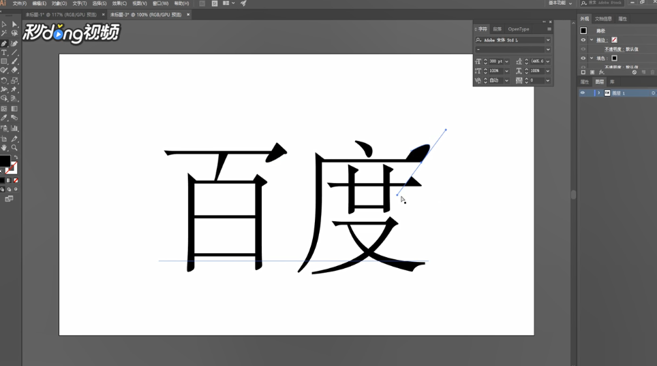Viewport: 657px width, 366px height.
Task: Select the Shaper tool
Action: point(4,70)
